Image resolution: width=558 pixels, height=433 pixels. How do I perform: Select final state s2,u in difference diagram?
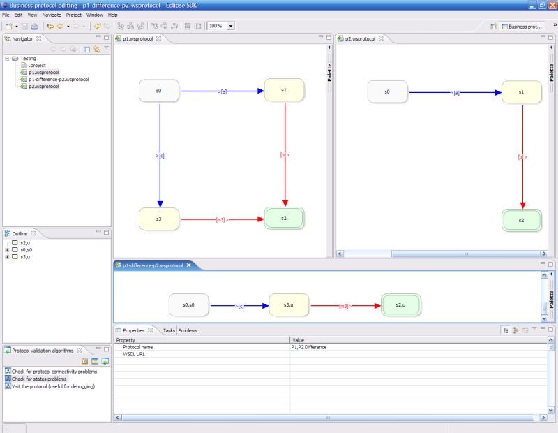(400, 305)
